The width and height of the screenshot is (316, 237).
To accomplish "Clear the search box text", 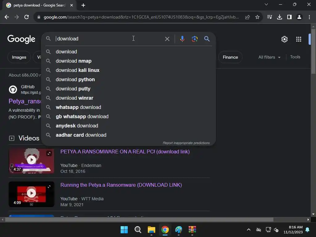I will coord(167,39).
